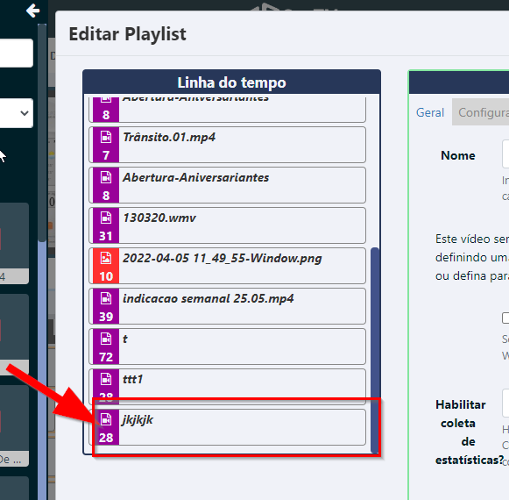Click video icon of the second Abertura-Aniversariantes item
Viewport: 509px width, 500px height.
click(106, 177)
